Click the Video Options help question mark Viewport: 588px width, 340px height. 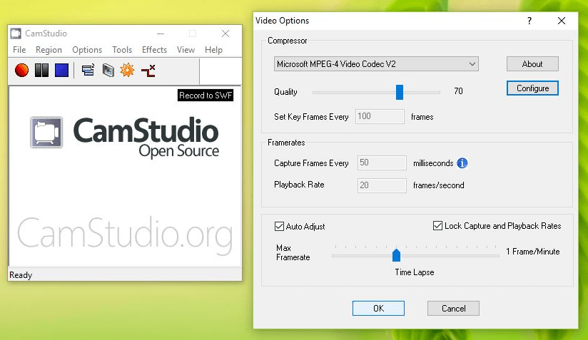pos(529,21)
